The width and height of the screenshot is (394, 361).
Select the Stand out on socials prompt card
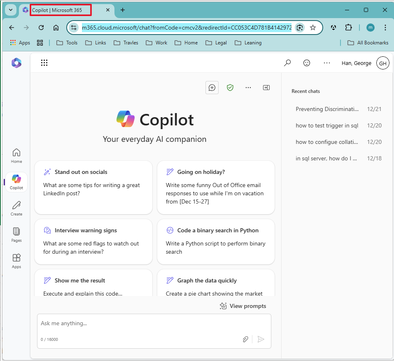click(x=93, y=187)
